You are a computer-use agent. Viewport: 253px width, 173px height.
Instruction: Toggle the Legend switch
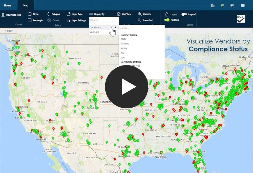point(184,14)
